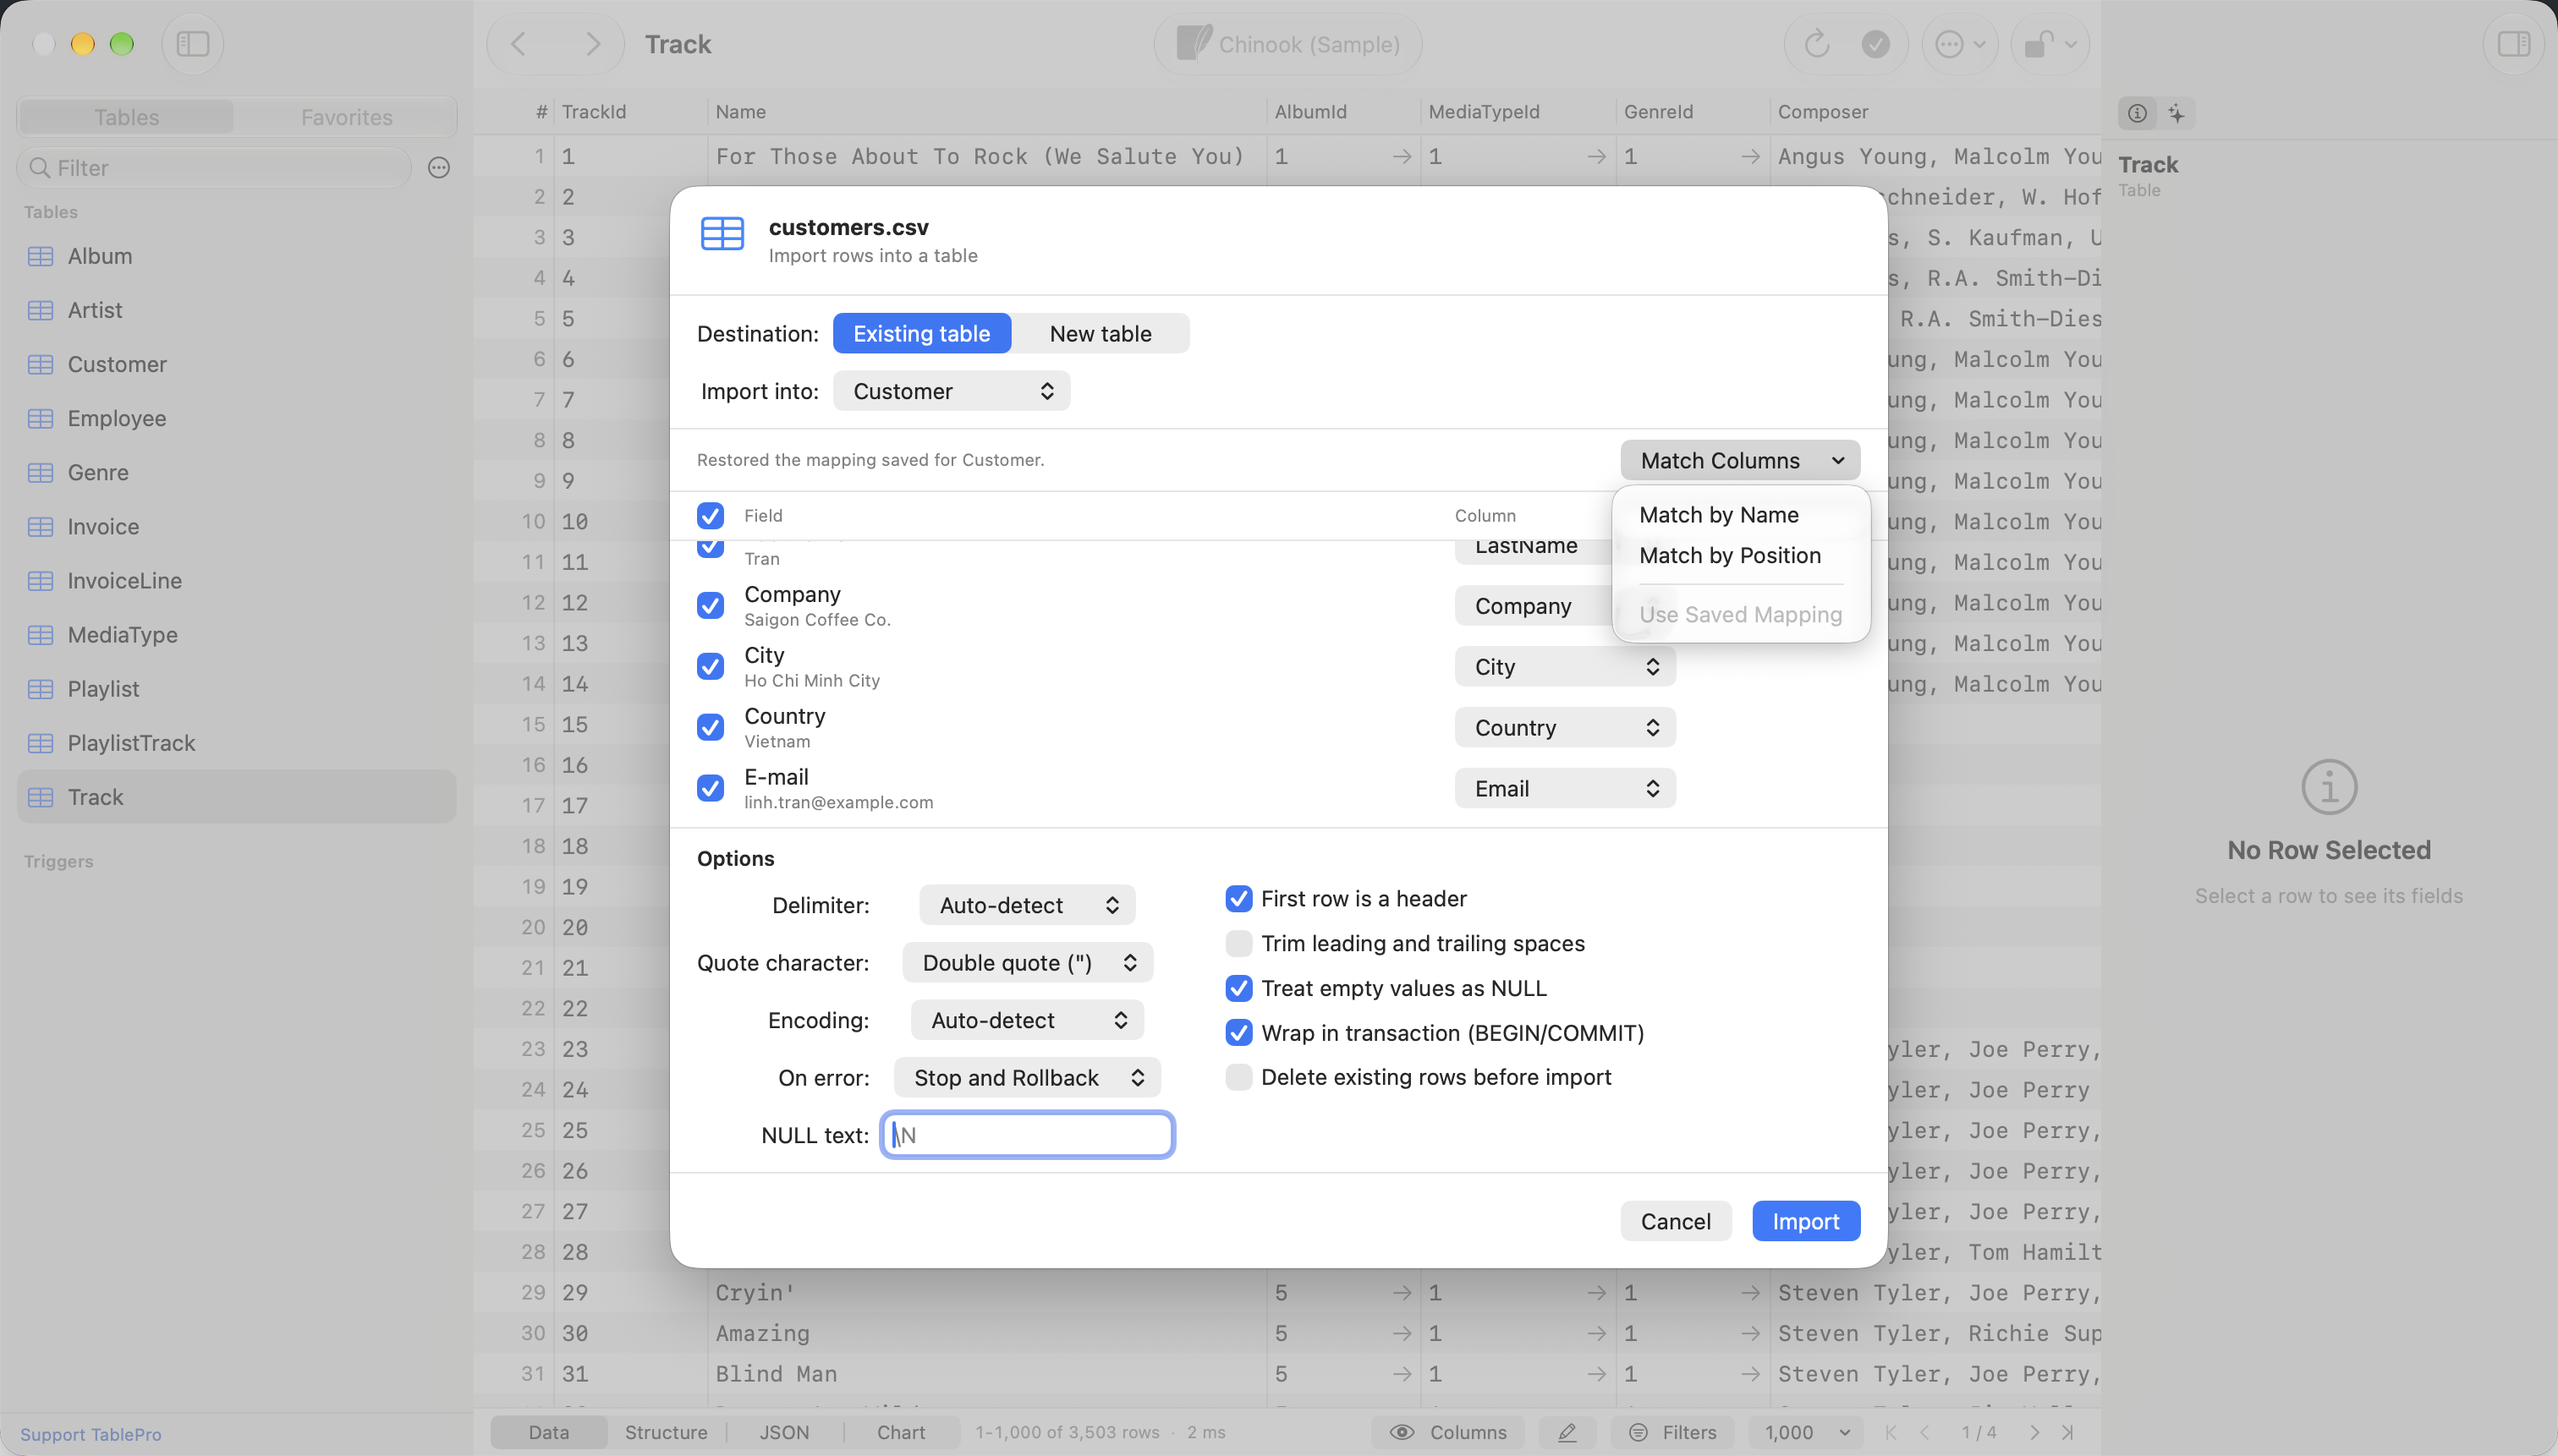Uncheck the City field checkbox
Screen dimensions: 2558x1456
click(x=711, y=667)
